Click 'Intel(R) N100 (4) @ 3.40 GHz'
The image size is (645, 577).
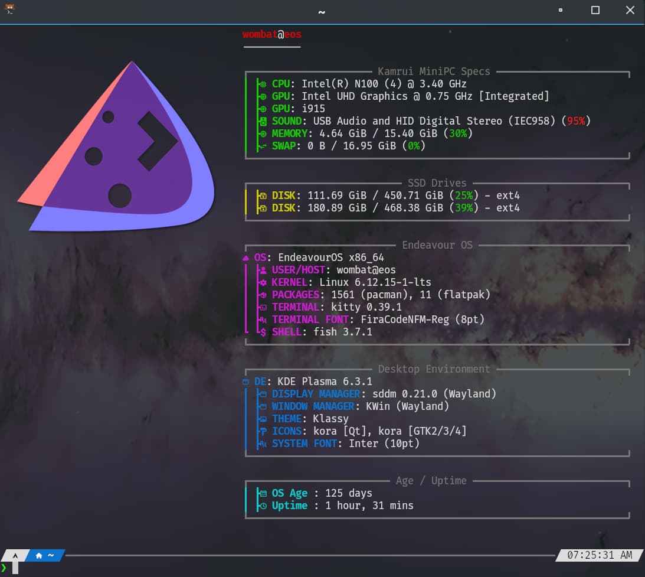[384, 84]
